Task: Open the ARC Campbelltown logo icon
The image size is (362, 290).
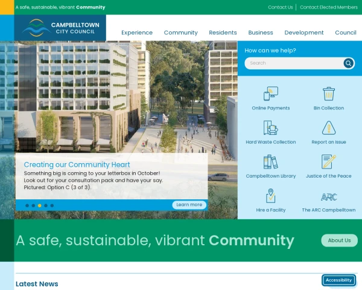Action: (x=329, y=197)
